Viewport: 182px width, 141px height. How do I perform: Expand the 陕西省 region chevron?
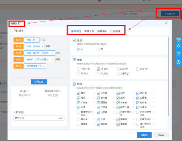click(153, 93)
